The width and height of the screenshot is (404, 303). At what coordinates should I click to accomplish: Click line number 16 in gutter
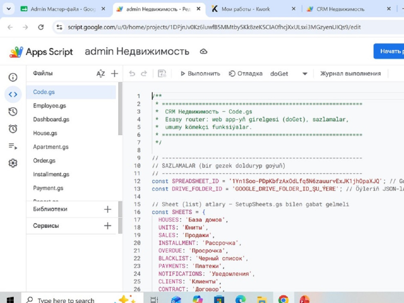137,212
